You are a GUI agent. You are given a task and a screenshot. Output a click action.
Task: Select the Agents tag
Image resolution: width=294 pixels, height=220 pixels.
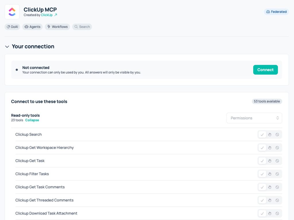(x=32, y=27)
